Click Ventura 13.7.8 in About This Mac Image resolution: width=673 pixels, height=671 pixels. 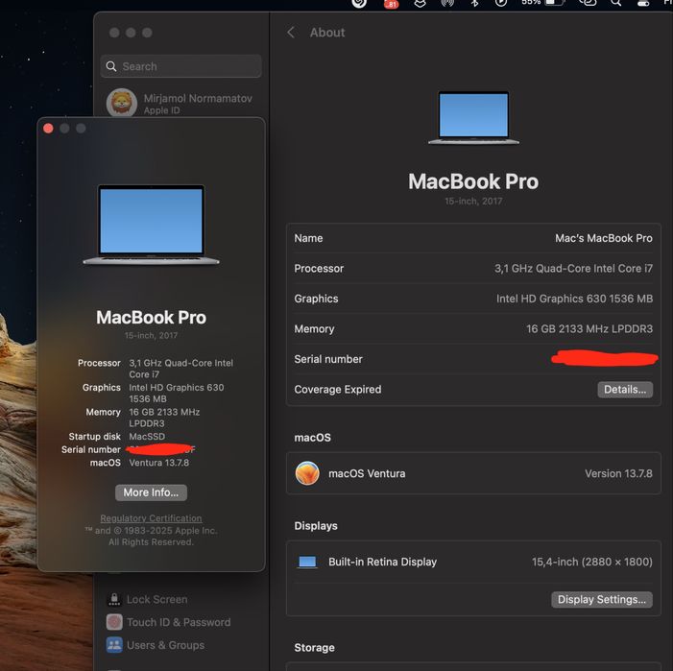158,463
